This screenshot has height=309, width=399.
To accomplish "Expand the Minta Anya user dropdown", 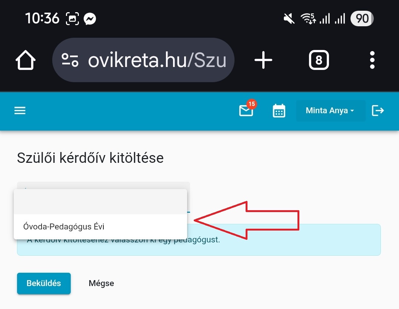I will pyautogui.click(x=330, y=111).
